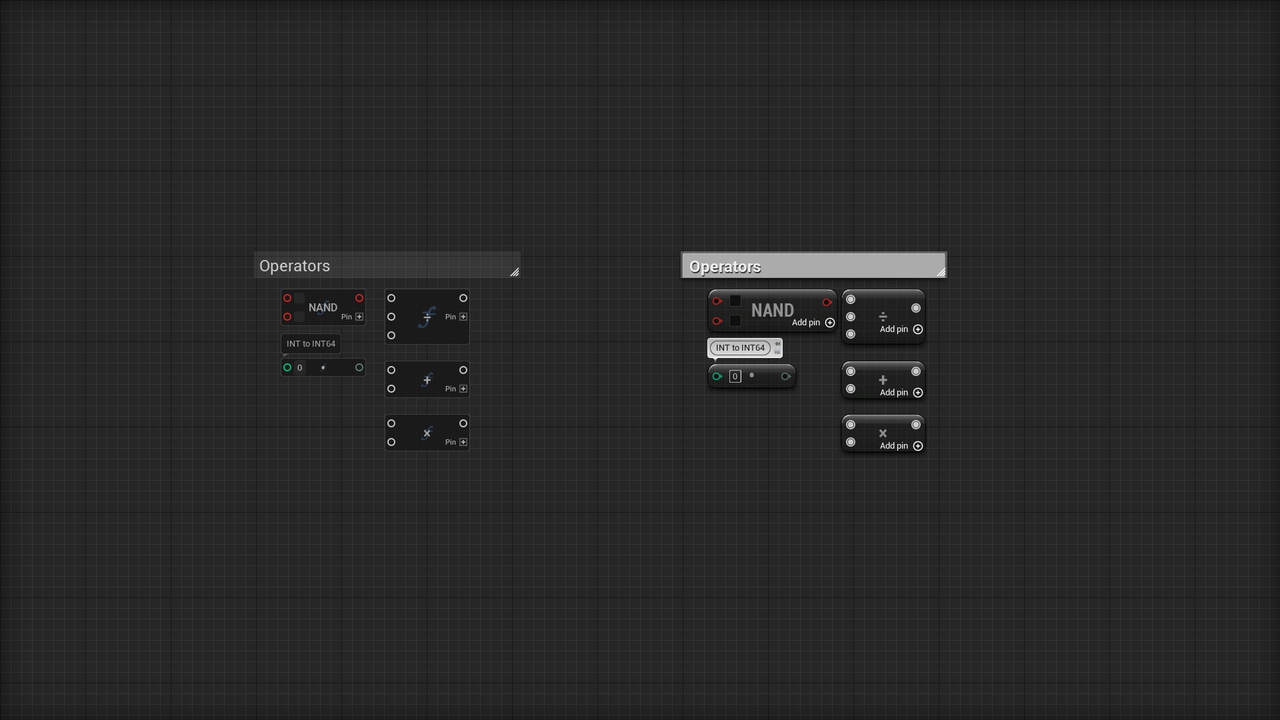
Task: Select the left Operators comment header
Action: 294,265
